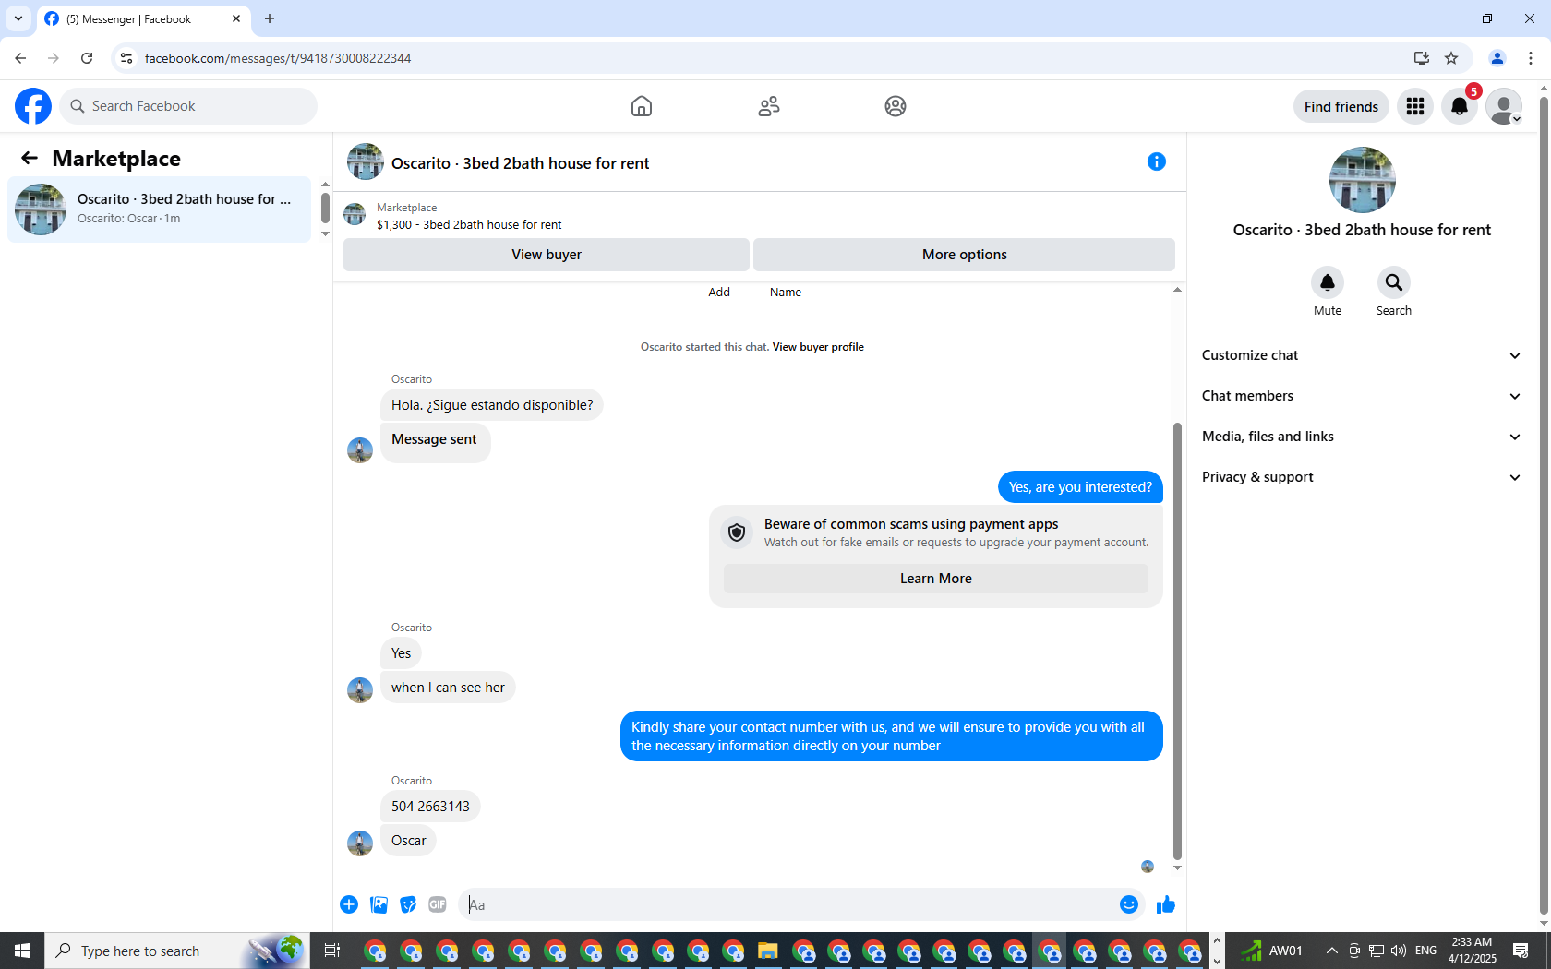Open the Chrome profile icon
The height and width of the screenshot is (969, 1551).
1497,58
